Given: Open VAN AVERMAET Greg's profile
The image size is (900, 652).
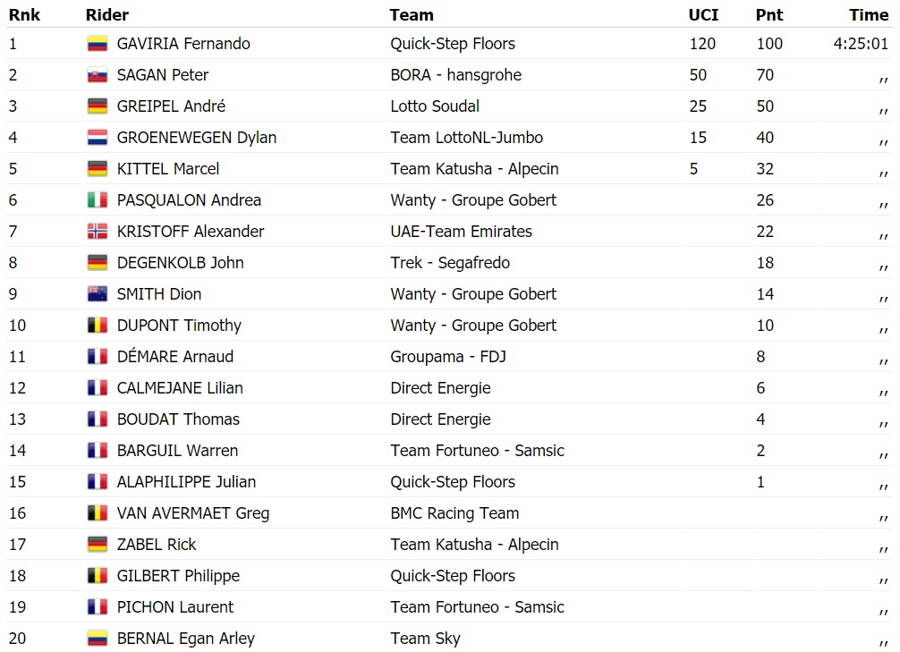Looking at the screenshot, I should point(192,513).
